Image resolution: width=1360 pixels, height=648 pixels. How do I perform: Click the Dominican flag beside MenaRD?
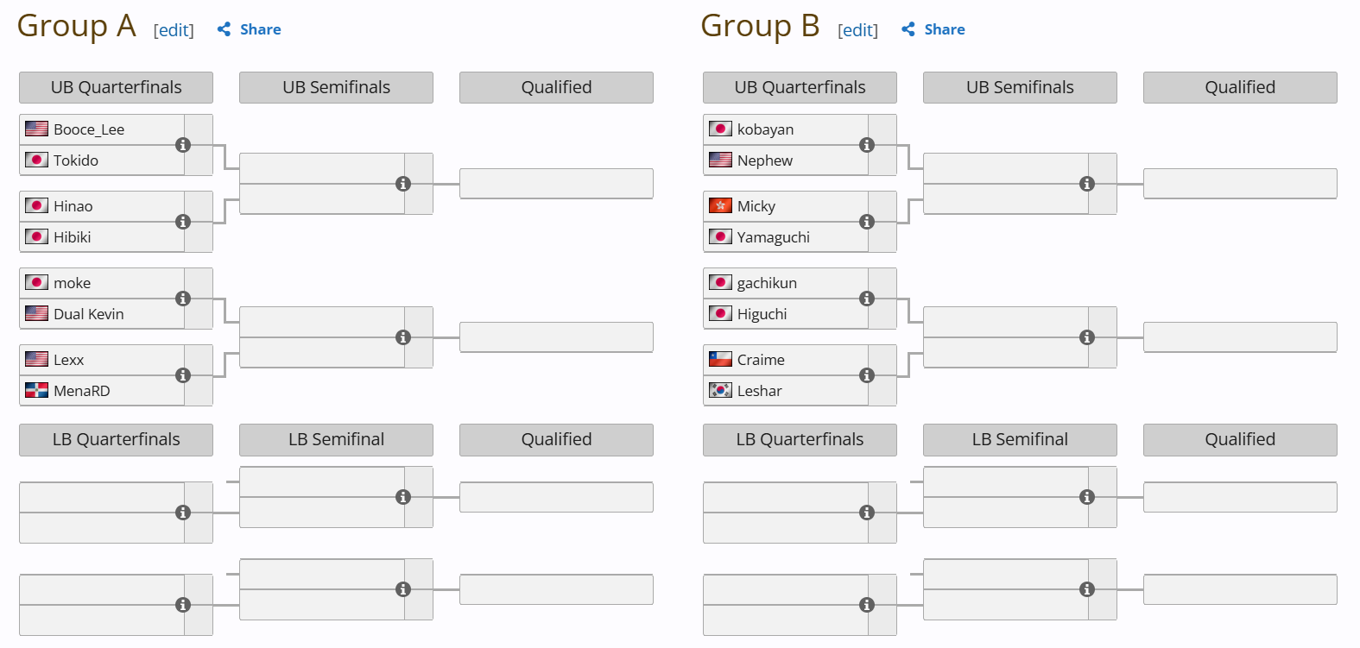[x=36, y=390]
